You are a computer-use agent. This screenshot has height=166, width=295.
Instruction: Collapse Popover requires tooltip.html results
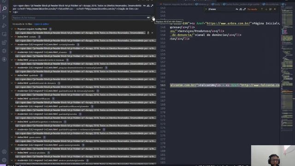coord(12,29)
